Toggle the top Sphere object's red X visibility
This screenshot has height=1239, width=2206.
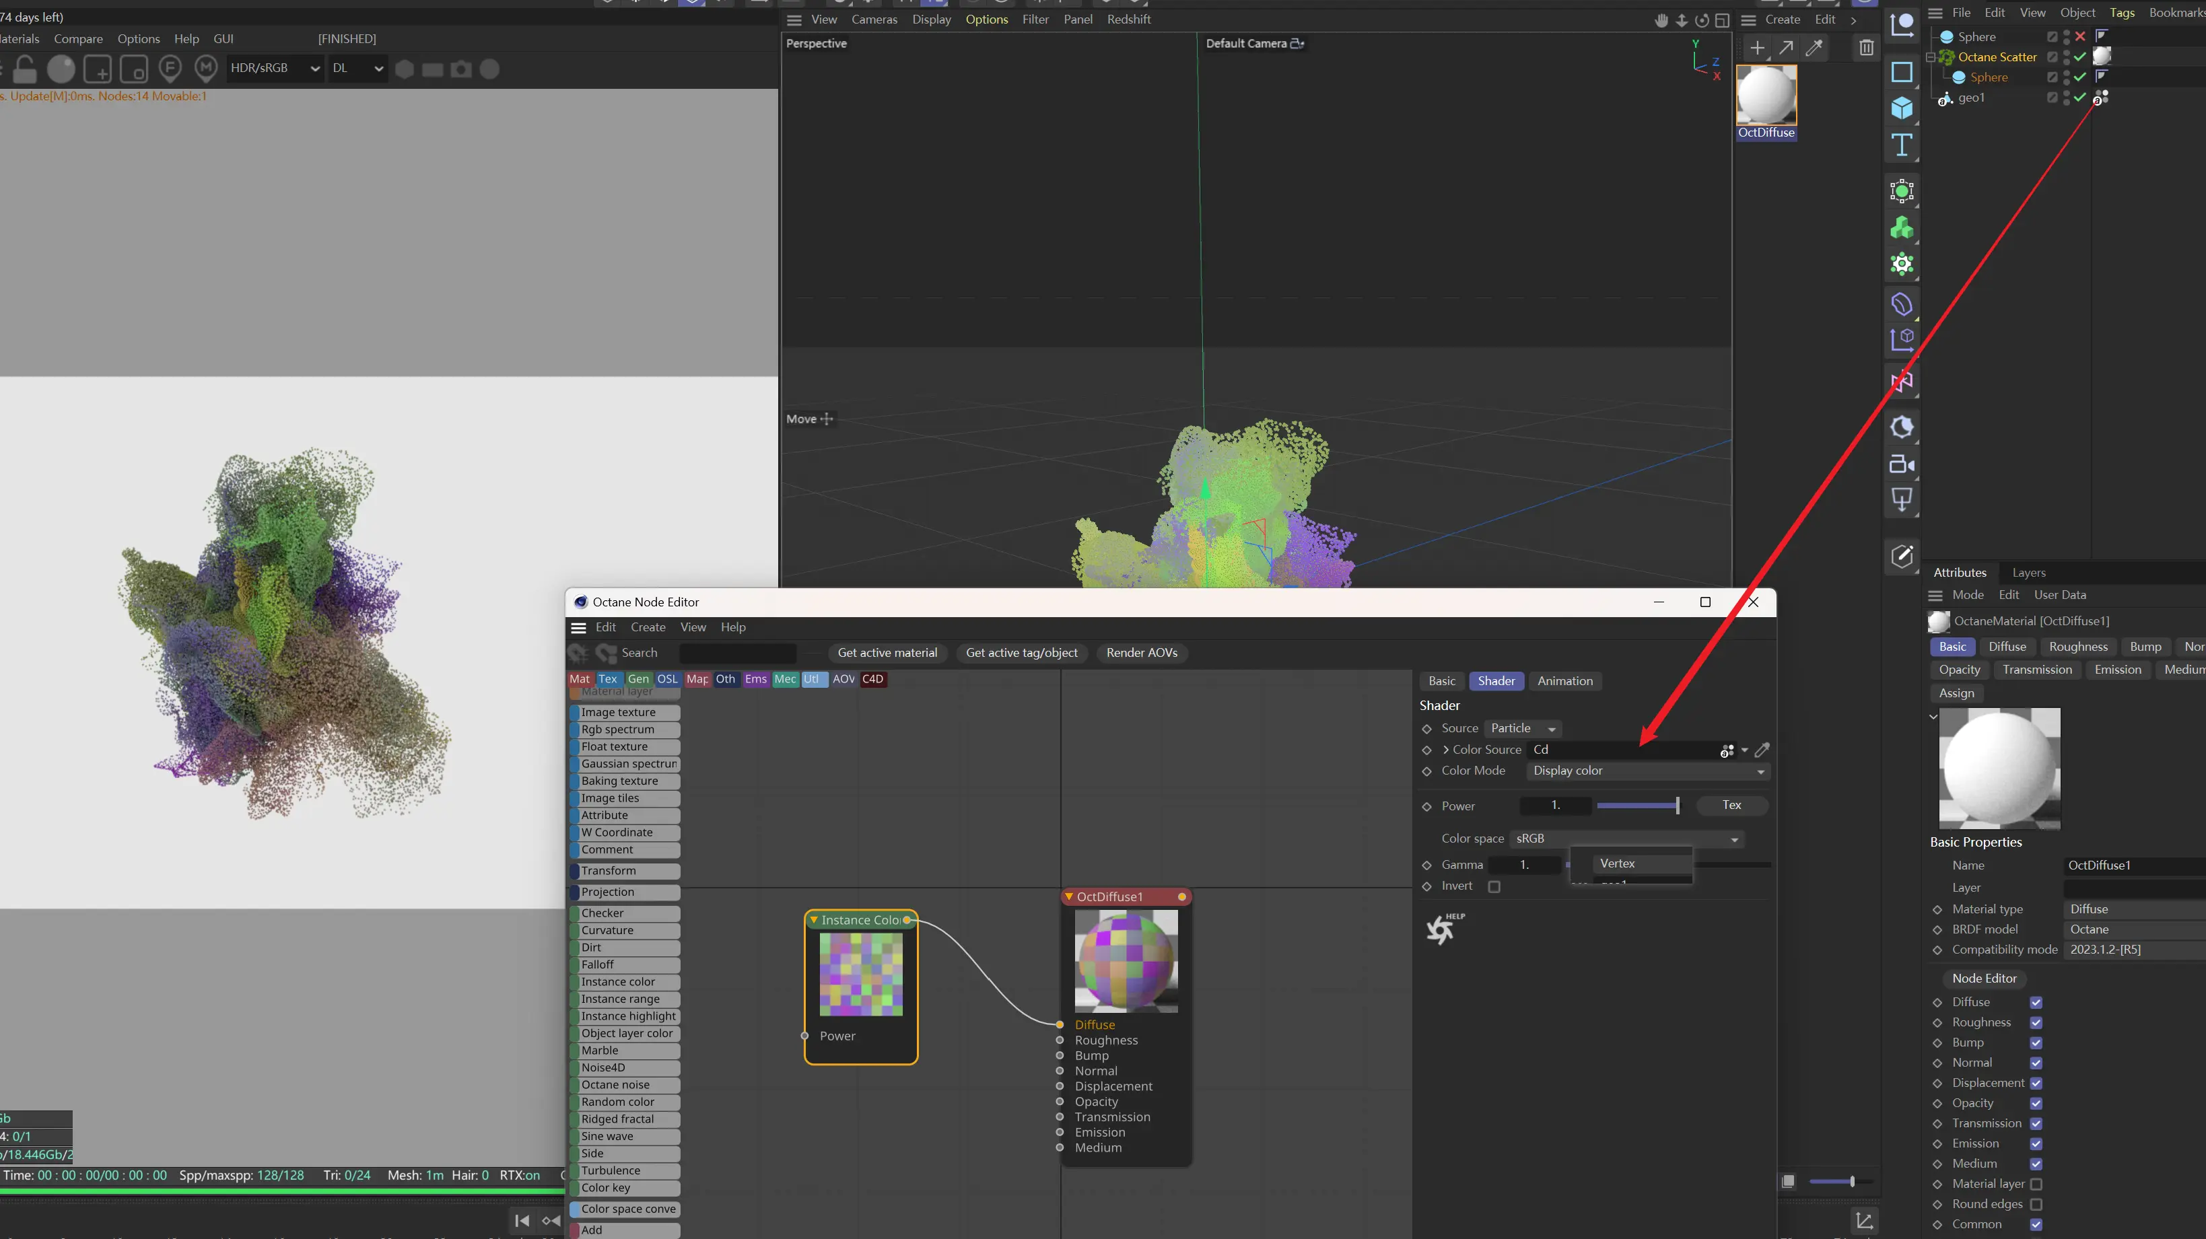[2080, 36]
